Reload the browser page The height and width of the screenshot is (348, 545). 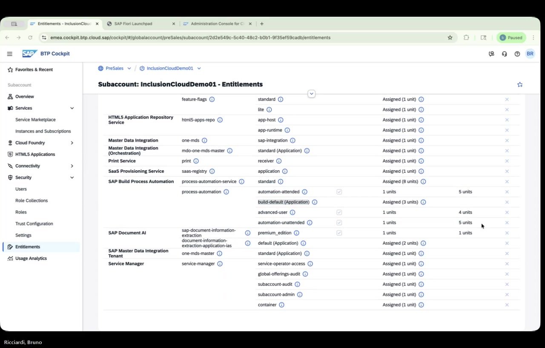pos(30,37)
